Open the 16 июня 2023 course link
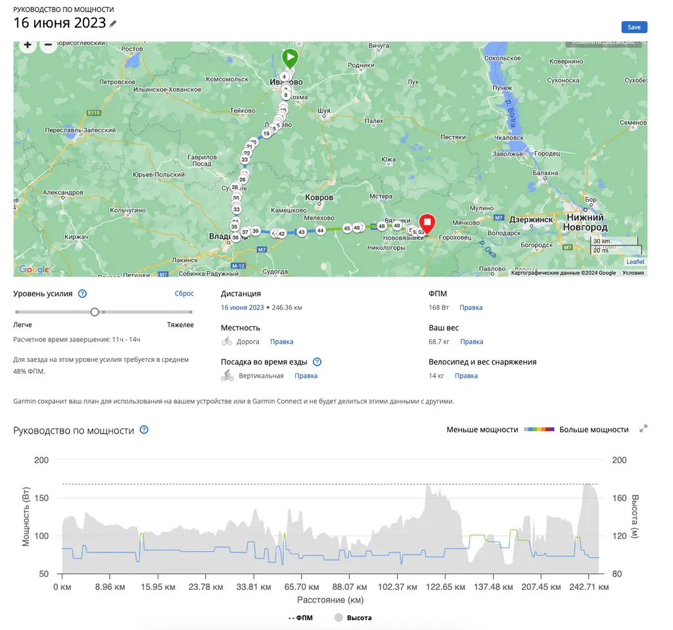The height and width of the screenshot is (630, 673). (242, 307)
